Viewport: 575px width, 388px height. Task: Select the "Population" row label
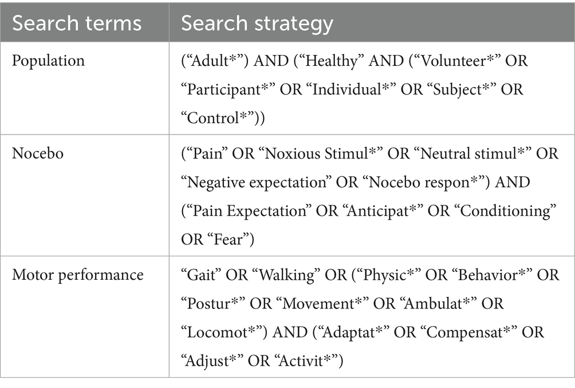click(x=49, y=60)
